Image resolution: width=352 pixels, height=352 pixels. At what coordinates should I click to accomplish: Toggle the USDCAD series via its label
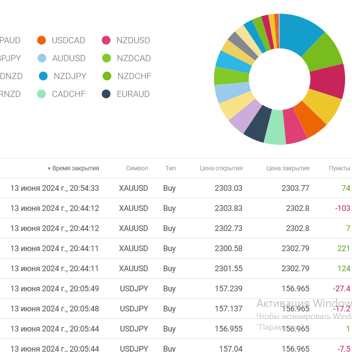tap(68, 41)
